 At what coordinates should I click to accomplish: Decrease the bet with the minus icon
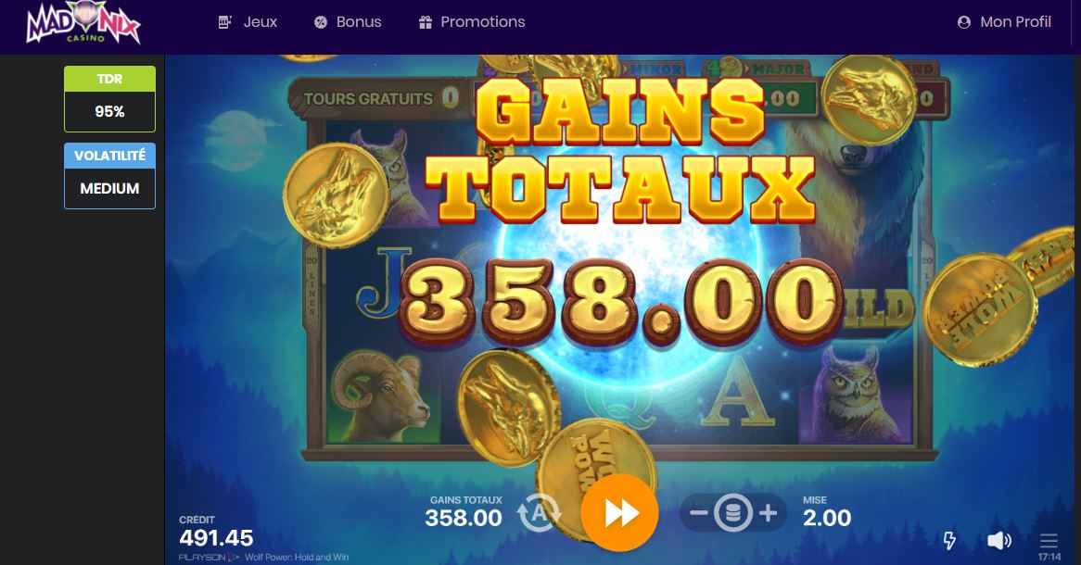698,513
